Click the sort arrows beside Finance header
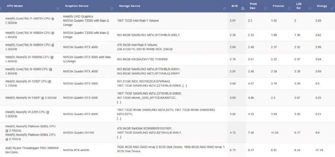The width and height of the screenshot is (335, 157). [289, 9]
